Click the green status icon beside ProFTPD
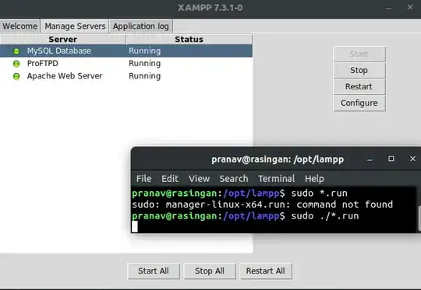This screenshot has height=290, width=421. [16, 64]
